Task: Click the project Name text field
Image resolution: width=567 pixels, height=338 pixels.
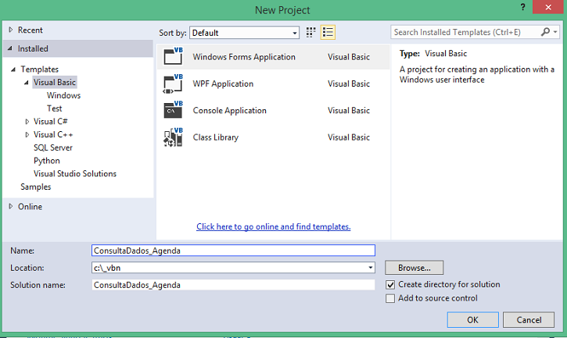Action: [233, 251]
